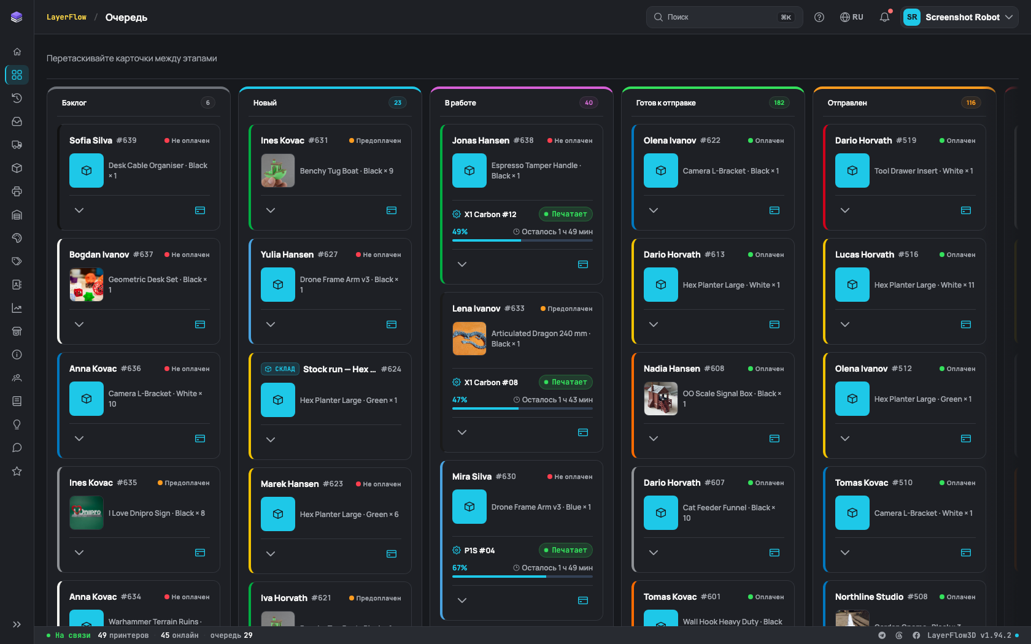Select the Queue grid item in the sidebar
This screenshot has height=644, width=1031.
coord(17,75)
